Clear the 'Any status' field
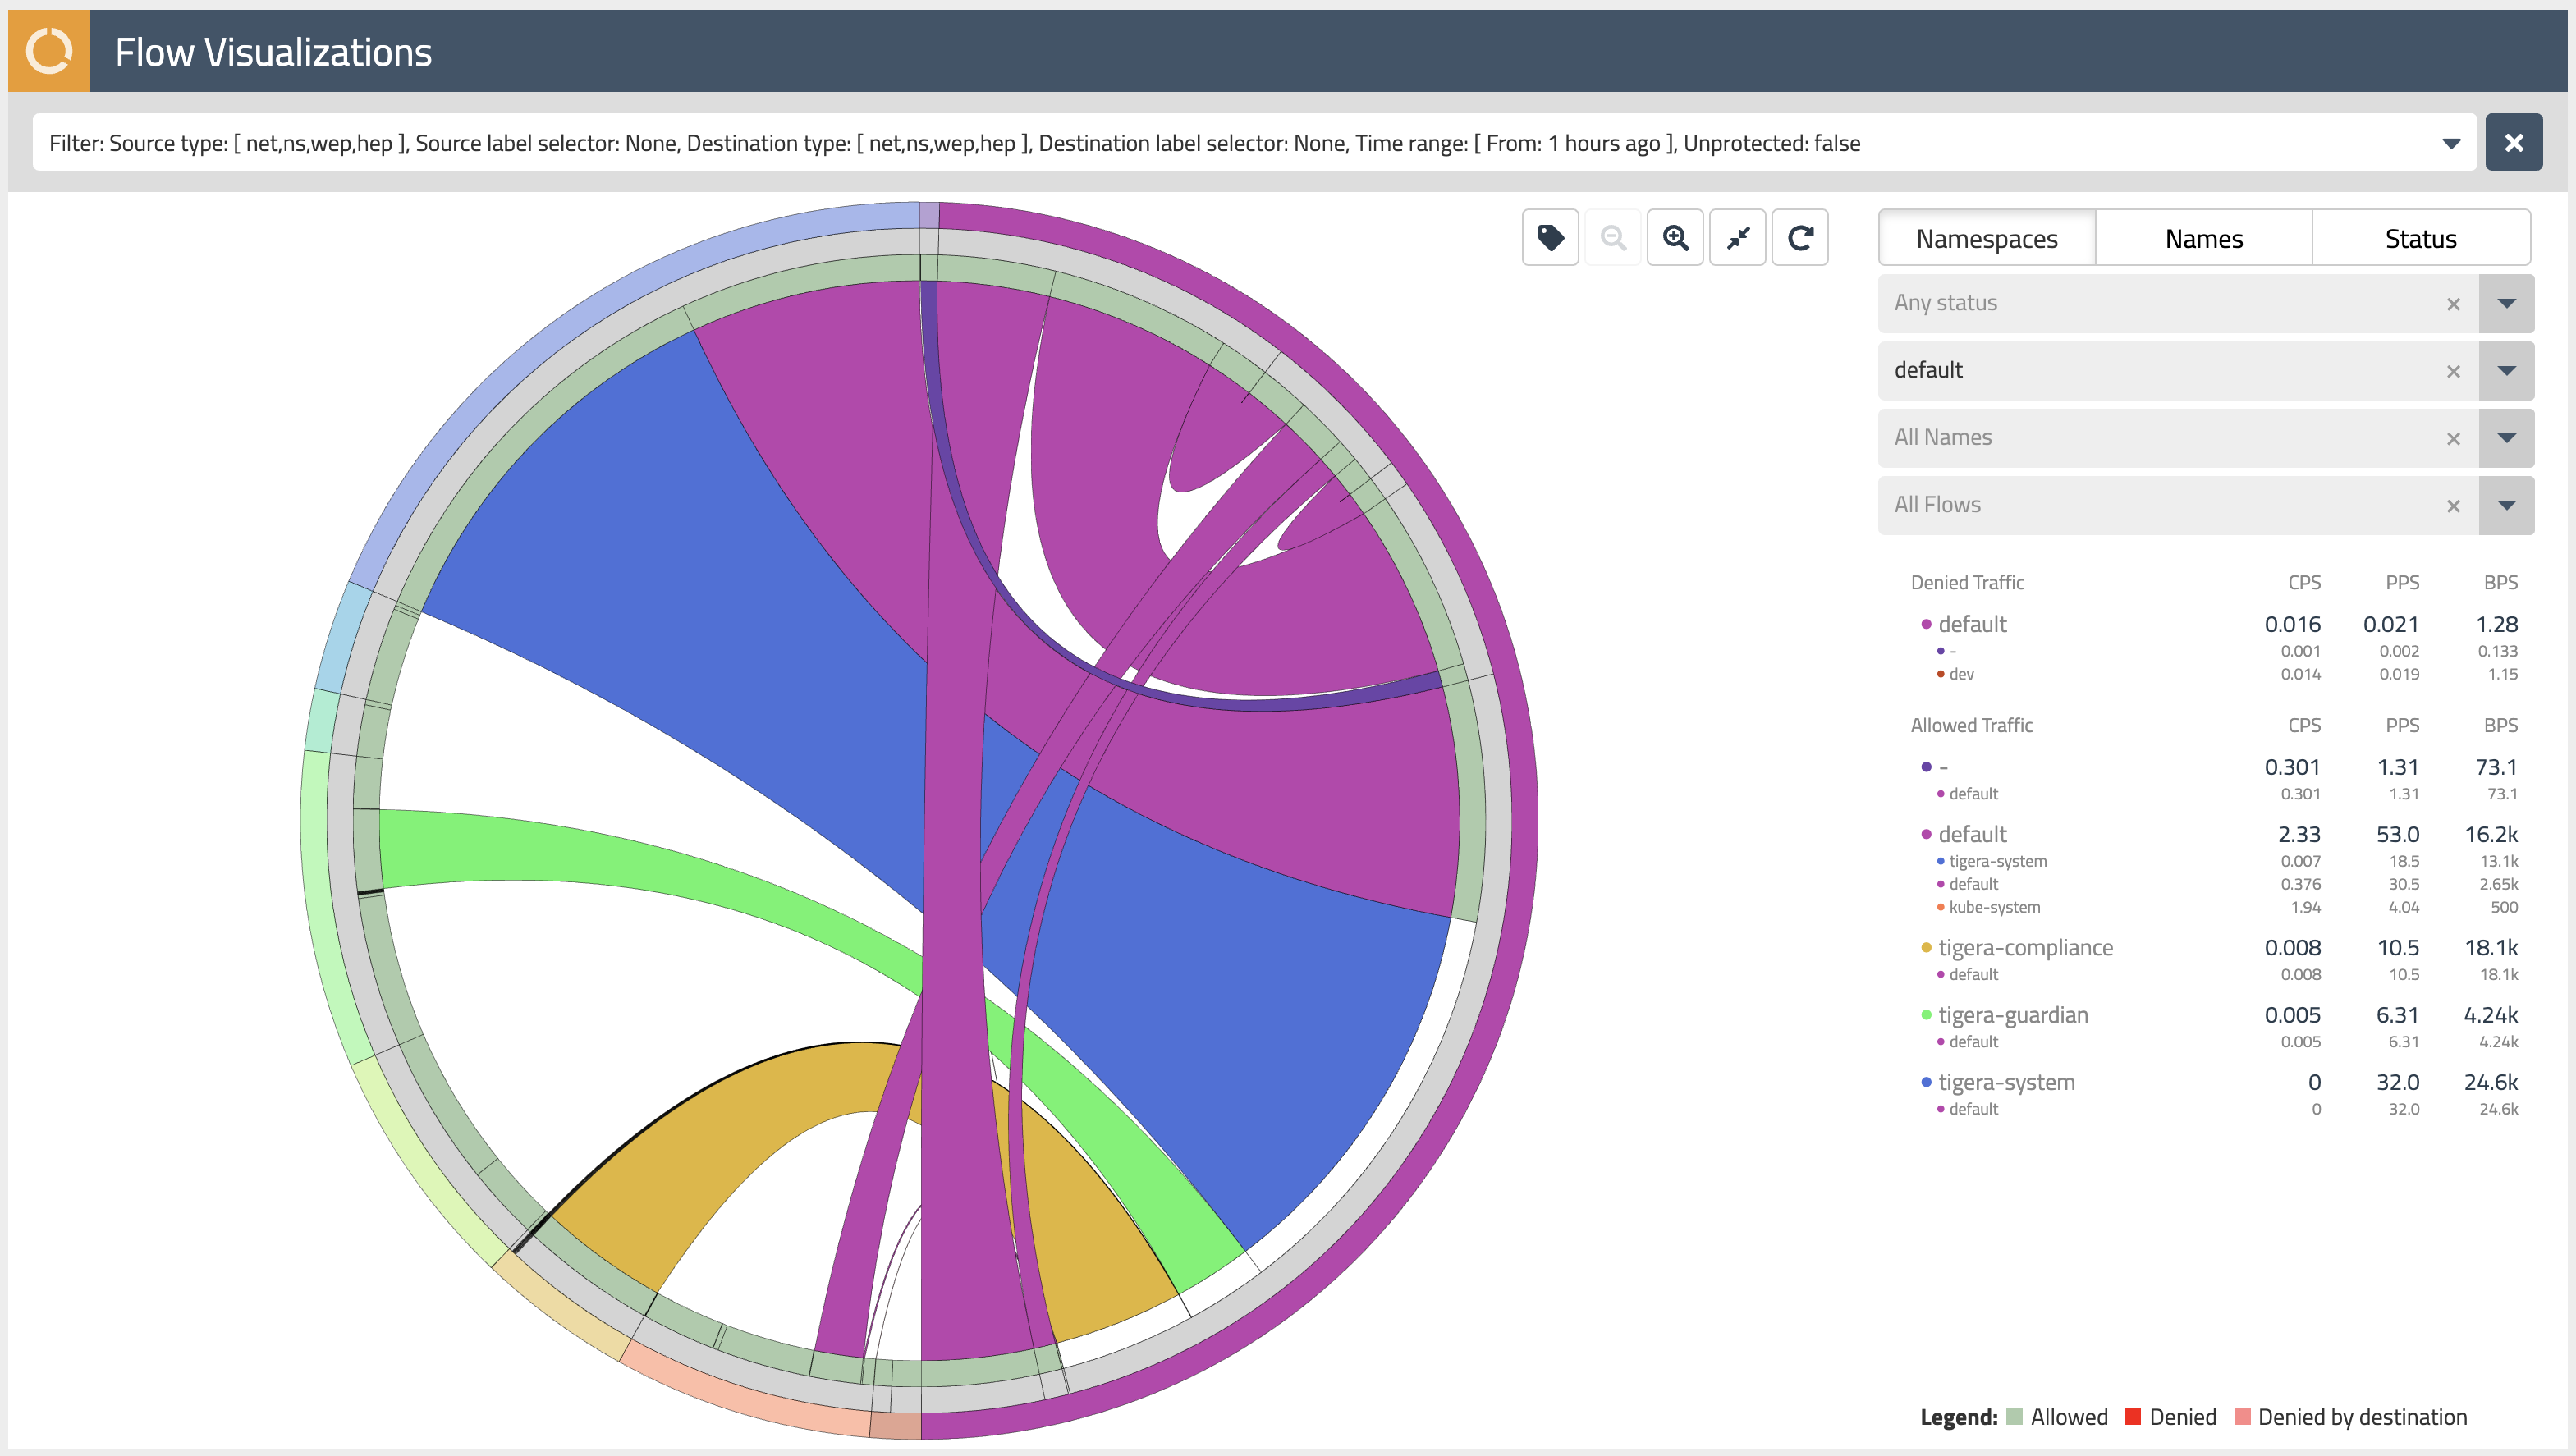The height and width of the screenshot is (1456, 2576). pos(2453,305)
